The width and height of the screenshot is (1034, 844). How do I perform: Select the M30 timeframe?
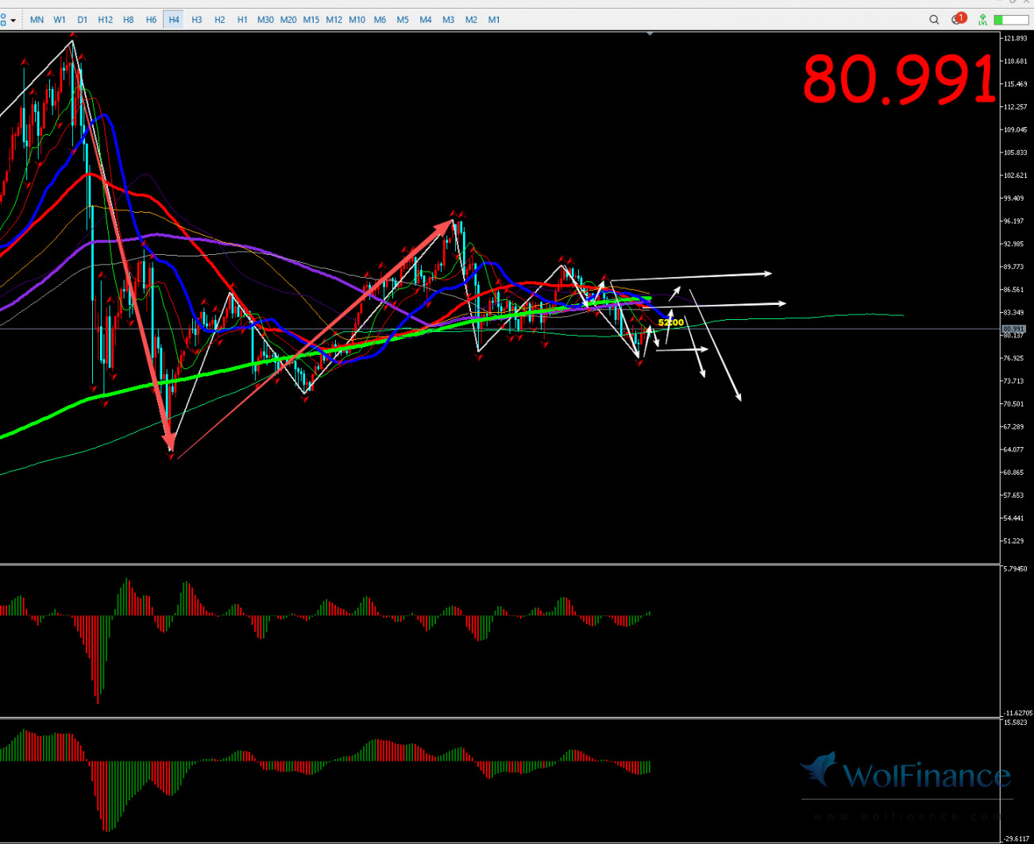(265, 20)
